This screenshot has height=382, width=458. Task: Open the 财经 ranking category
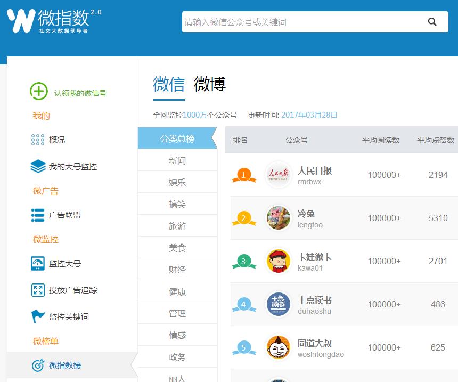click(x=177, y=269)
